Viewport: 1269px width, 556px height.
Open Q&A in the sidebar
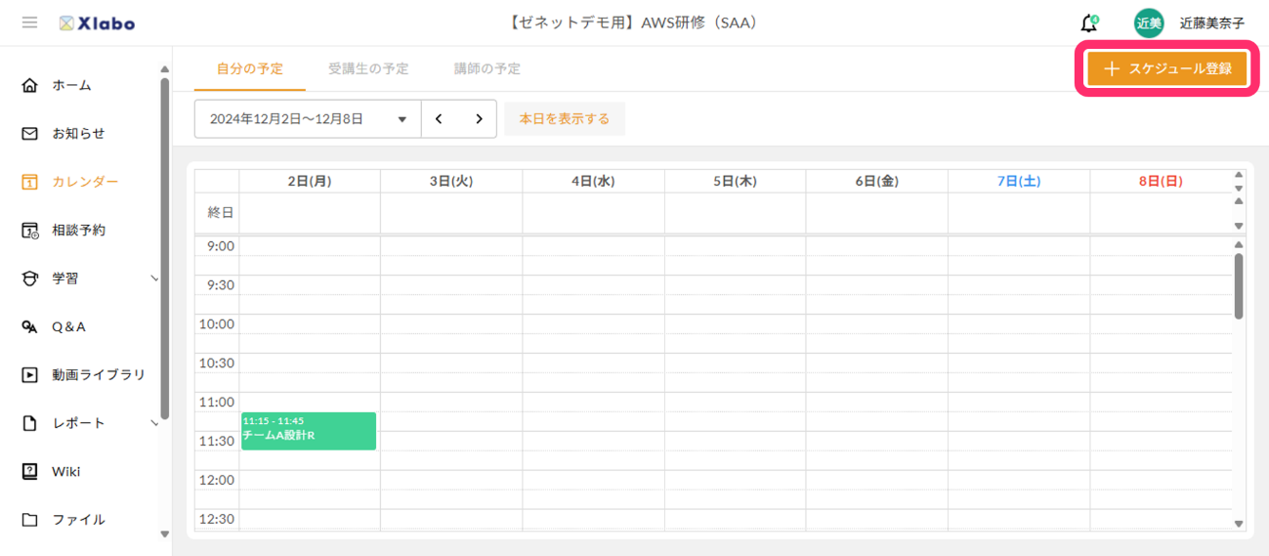(x=68, y=326)
